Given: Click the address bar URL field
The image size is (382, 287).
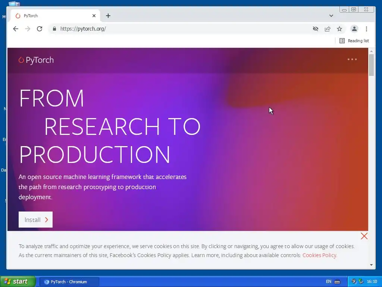Looking at the screenshot, I should 180,29.
